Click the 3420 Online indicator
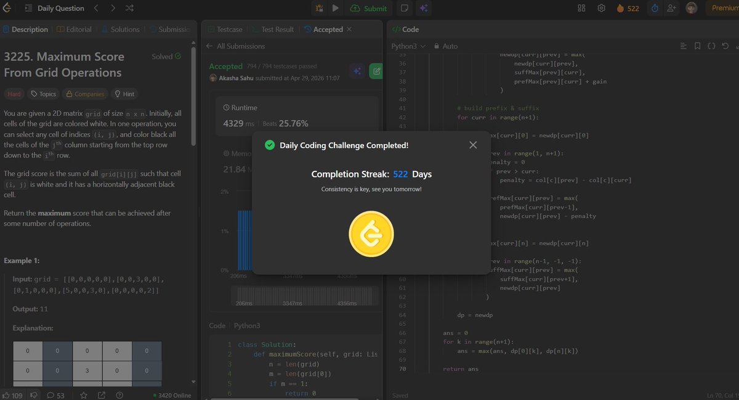Image resolution: width=739 pixels, height=400 pixels. click(172, 395)
